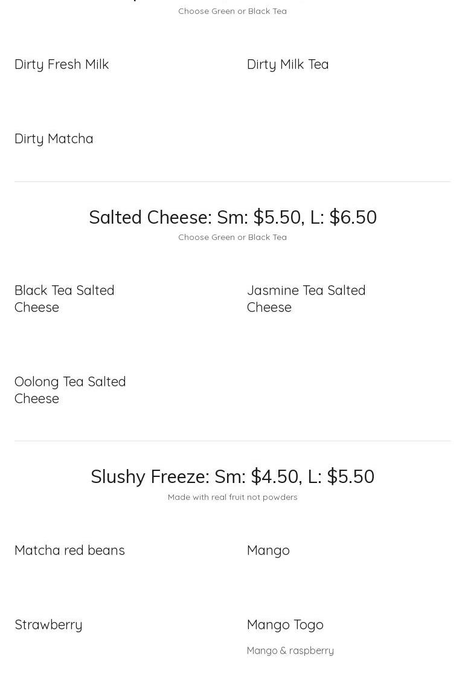The image size is (465, 674).
Task: Click the small $5.50 Salted Cheese price
Action: [277, 217]
